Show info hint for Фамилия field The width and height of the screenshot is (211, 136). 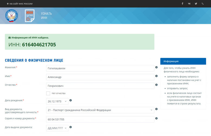[x=156, y=67]
